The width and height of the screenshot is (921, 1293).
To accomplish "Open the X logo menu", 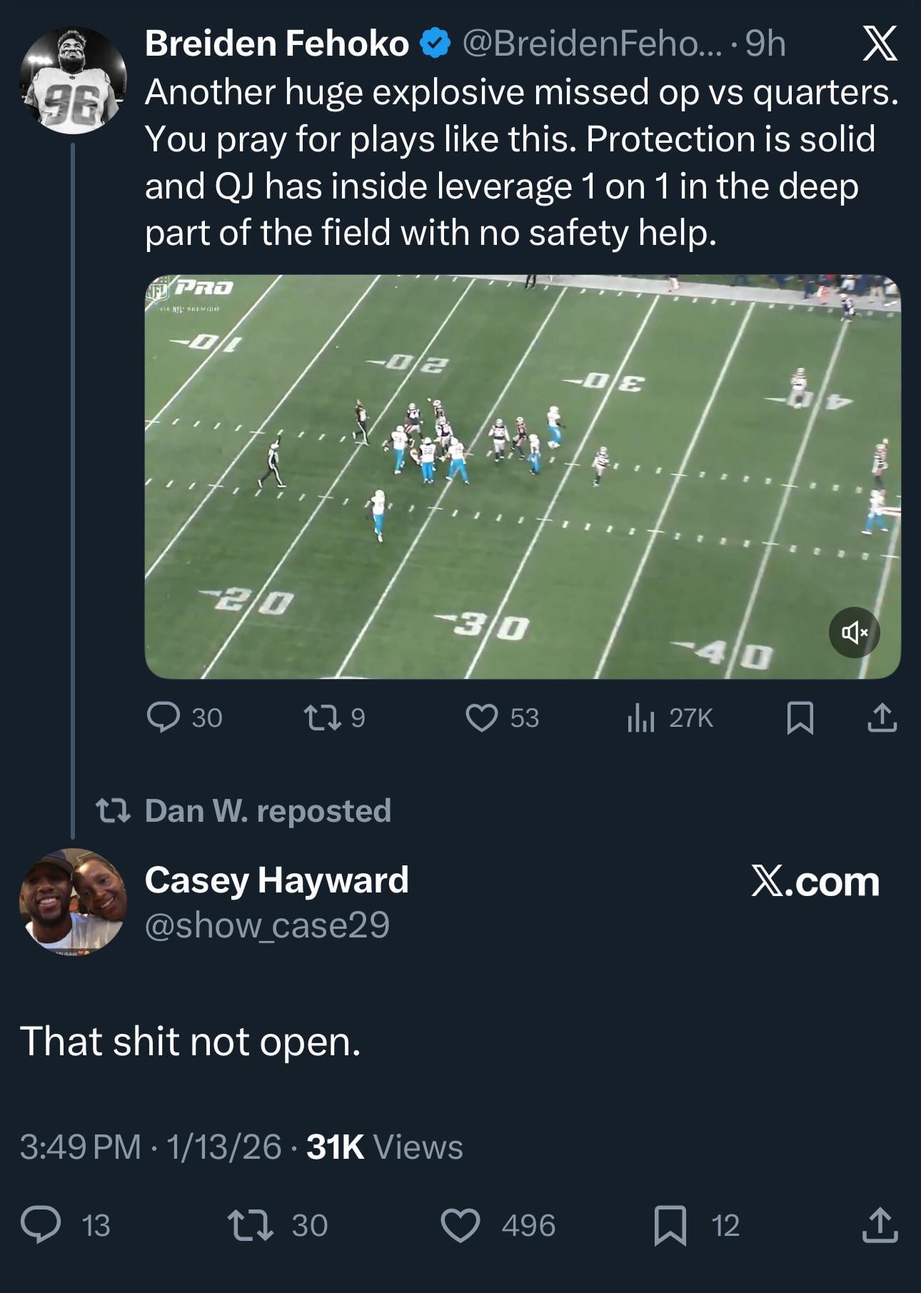I will [x=880, y=44].
